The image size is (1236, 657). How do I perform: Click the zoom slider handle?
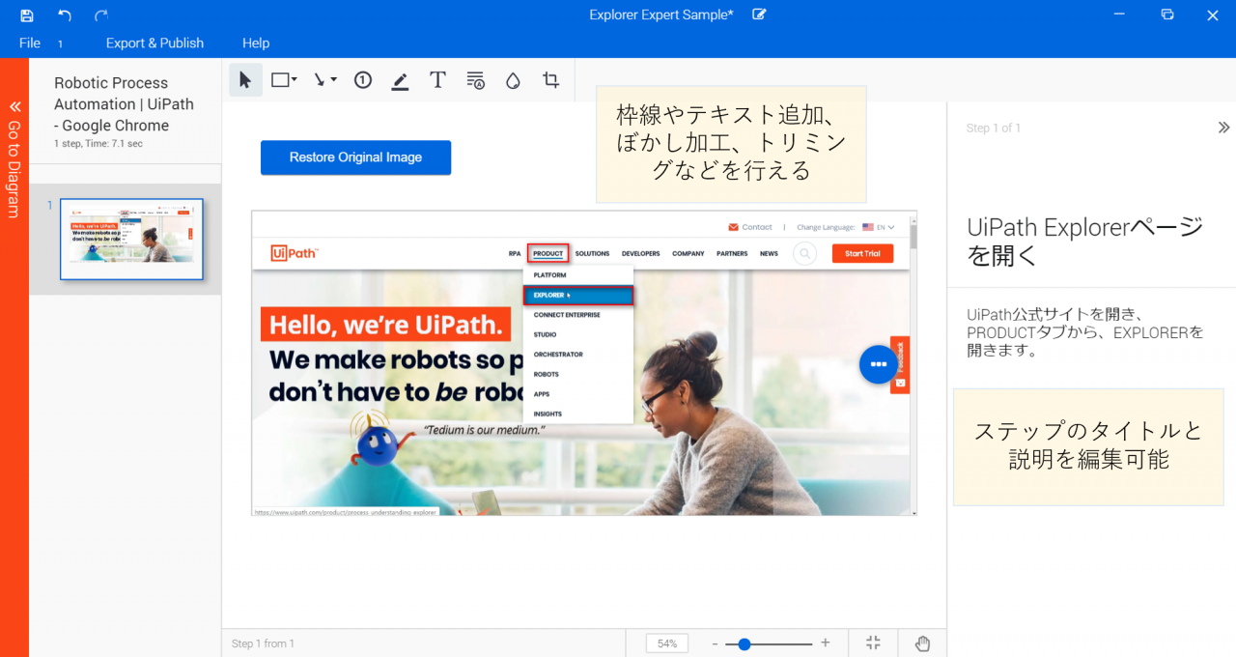(744, 643)
